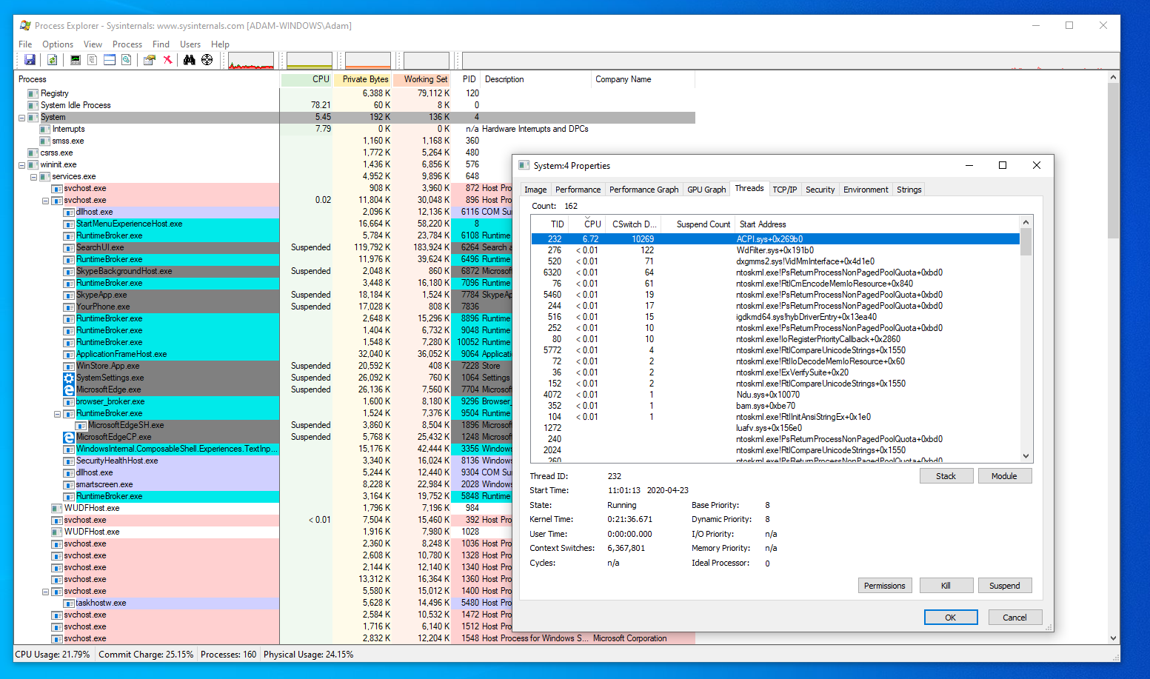This screenshot has height=679, width=1150.
Task: Collapse the services.exe tree node
Action: 33,177
